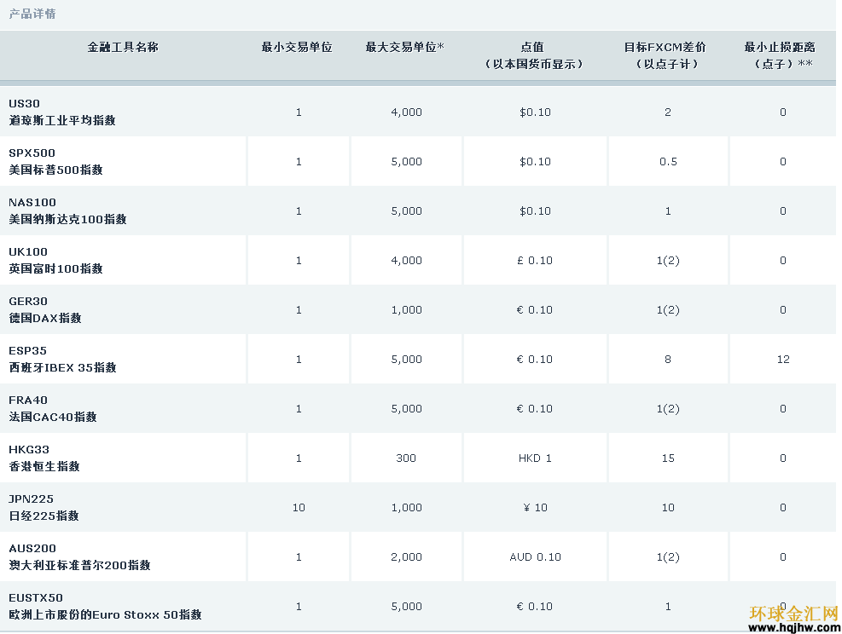The height and width of the screenshot is (634, 842).
Task: Click the 目标FXCM差价 column header
Action: [665, 47]
